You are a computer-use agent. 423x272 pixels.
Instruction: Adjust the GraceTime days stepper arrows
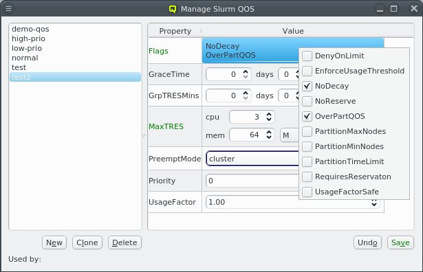(x=246, y=74)
